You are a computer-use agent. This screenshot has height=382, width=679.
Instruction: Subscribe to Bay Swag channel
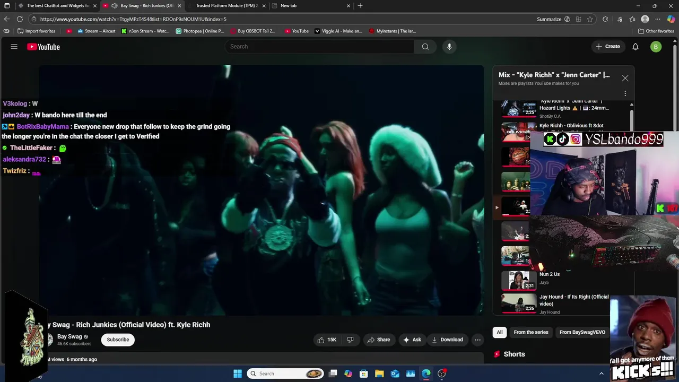pyautogui.click(x=118, y=340)
